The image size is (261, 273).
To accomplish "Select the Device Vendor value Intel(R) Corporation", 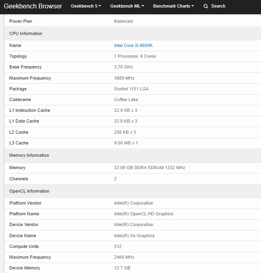I will tap(134, 224).
